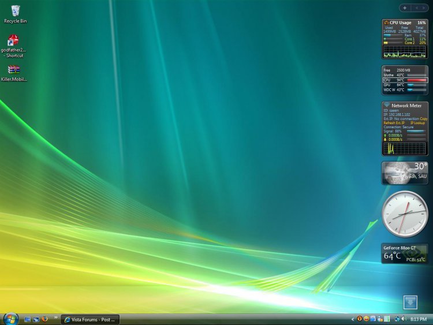Click the network traffic graph

coord(405,148)
